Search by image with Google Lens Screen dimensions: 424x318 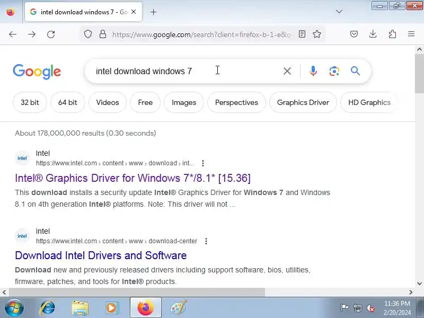click(334, 71)
